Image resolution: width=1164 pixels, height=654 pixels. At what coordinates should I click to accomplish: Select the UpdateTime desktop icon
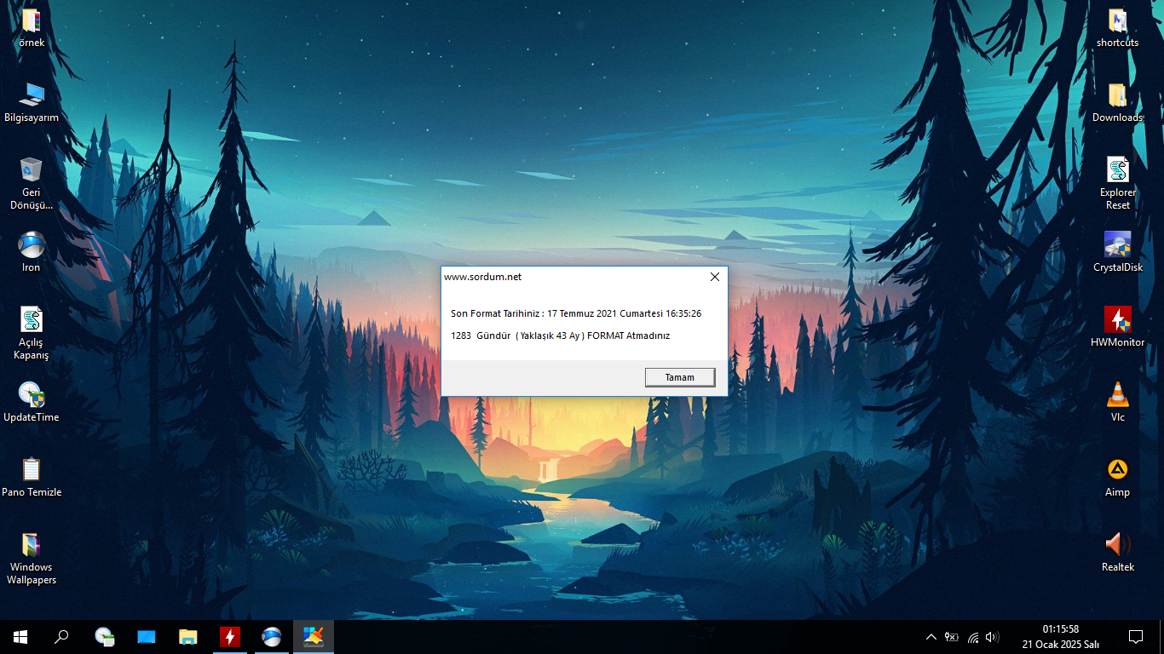[32, 403]
